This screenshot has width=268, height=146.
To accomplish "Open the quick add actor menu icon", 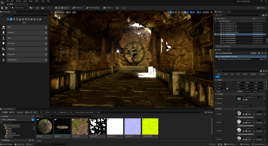I will (x=31, y=8).
